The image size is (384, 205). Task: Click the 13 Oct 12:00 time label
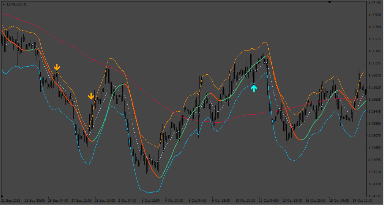(292, 201)
